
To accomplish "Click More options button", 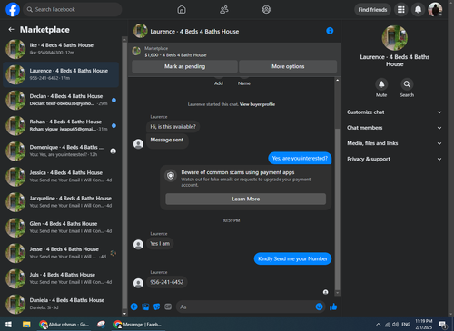I will click(288, 66).
